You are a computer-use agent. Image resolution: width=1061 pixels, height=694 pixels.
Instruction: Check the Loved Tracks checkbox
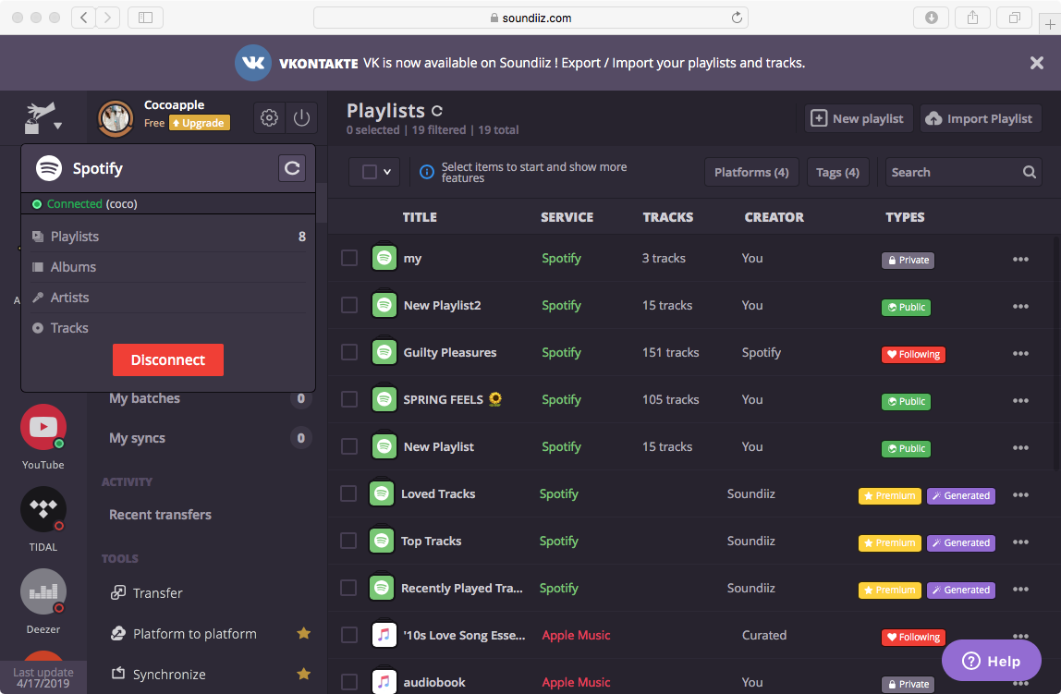coord(348,493)
